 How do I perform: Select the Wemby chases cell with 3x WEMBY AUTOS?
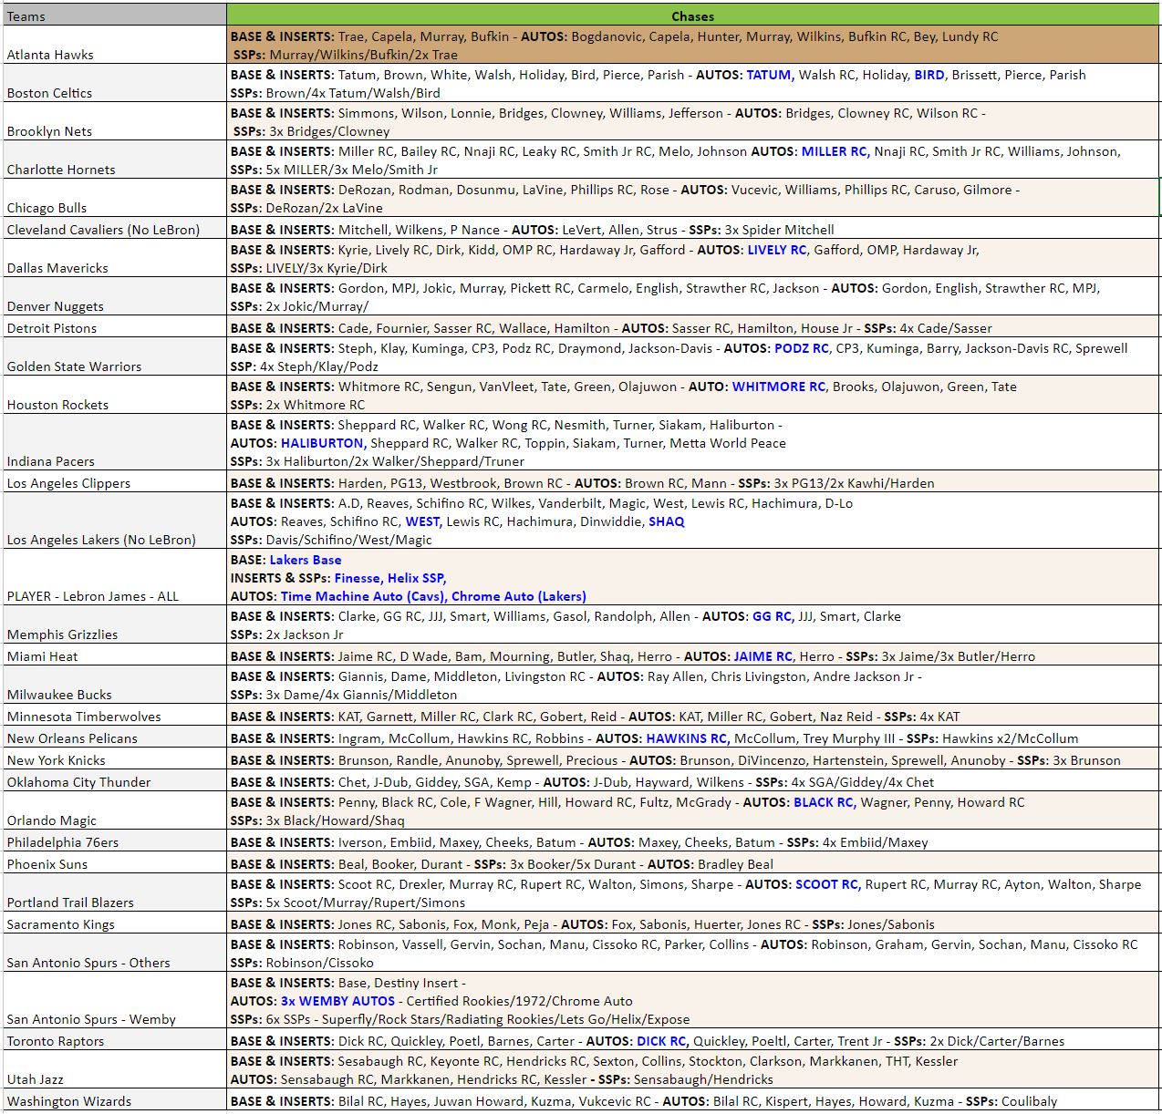(692, 1001)
